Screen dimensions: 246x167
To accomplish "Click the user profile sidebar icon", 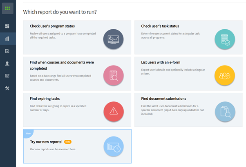I will (x=7, y=64).
